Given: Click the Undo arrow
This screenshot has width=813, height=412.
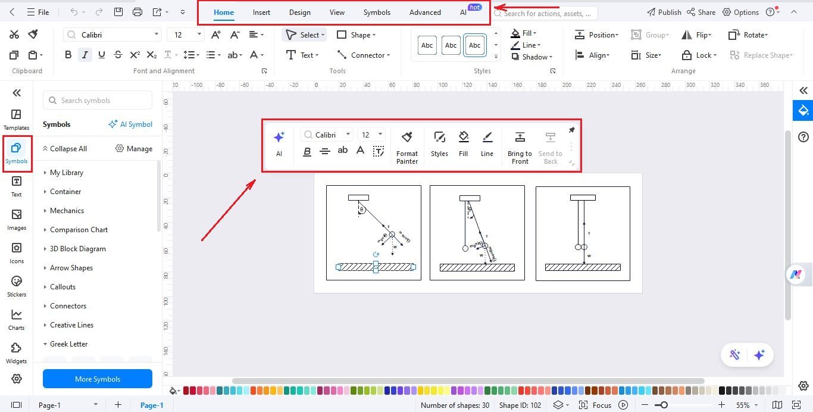Looking at the screenshot, I should tap(74, 12).
